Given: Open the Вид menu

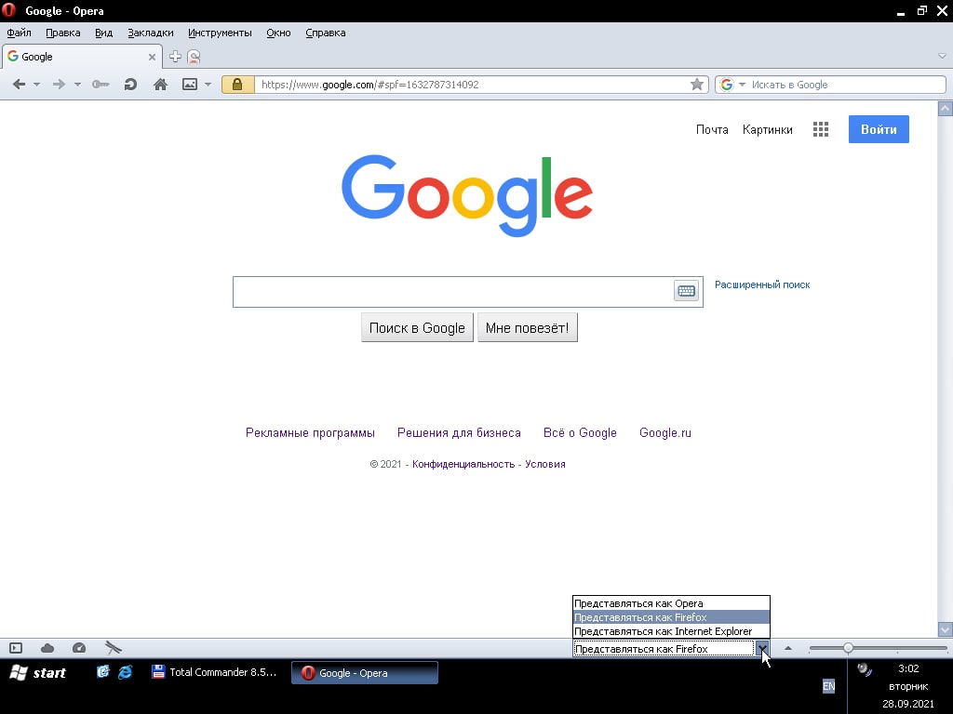Looking at the screenshot, I should pyautogui.click(x=104, y=33).
